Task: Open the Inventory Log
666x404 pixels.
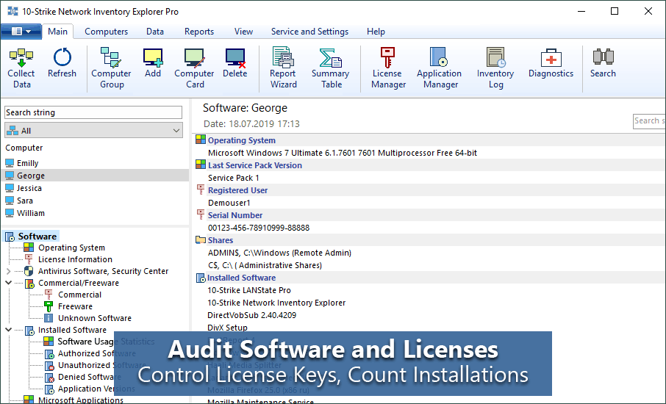Action: coord(495,59)
